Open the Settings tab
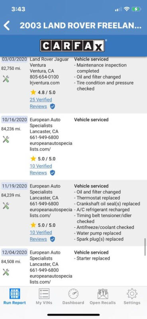This screenshot has height=319, width=147. pos(132,296)
